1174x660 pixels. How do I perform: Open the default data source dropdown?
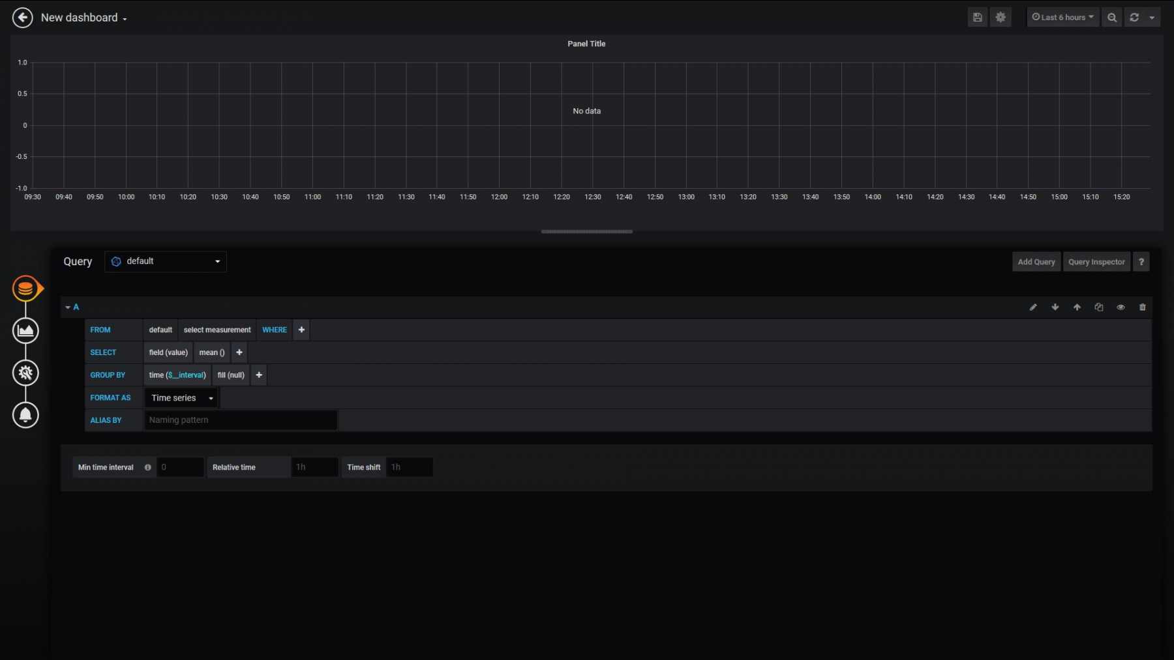pos(166,261)
